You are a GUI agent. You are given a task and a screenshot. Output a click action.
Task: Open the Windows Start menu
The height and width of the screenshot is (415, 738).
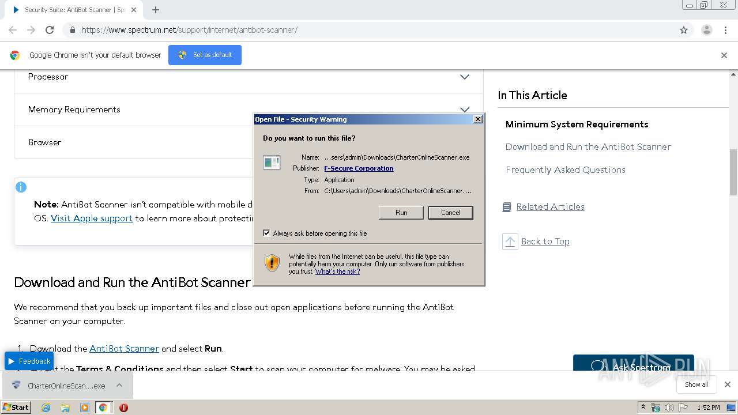(x=16, y=407)
